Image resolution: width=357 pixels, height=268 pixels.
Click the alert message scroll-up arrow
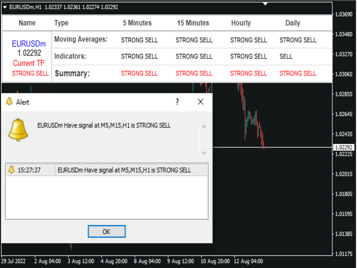(204, 127)
